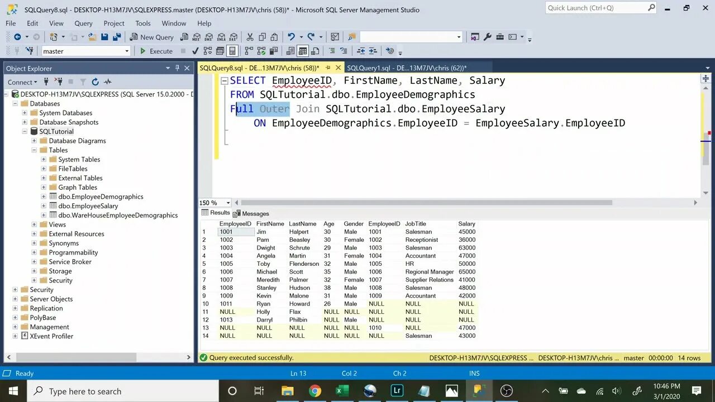Click the MDX query icon
715x402 pixels.
tap(196, 37)
